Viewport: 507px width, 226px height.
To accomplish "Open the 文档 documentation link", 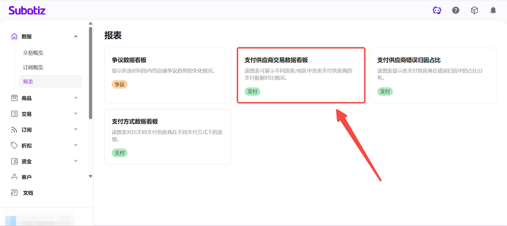I will coord(28,193).
